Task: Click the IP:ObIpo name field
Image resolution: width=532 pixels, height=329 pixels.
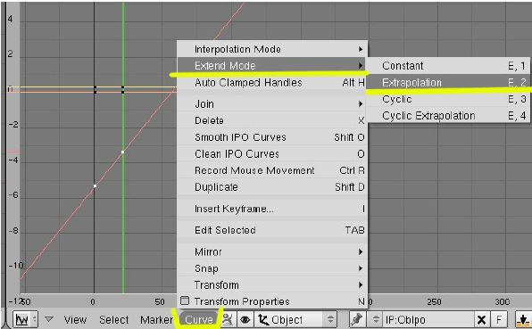Action: pos(428,319)
